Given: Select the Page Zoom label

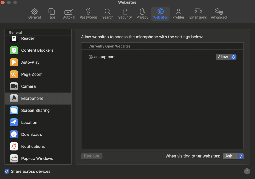Looking at the screenshot, I should pos(32,74).
